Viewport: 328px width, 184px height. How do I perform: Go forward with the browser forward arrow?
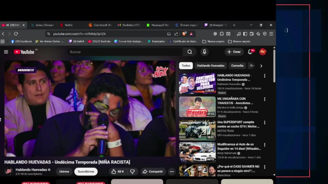(x=9, y=34)
